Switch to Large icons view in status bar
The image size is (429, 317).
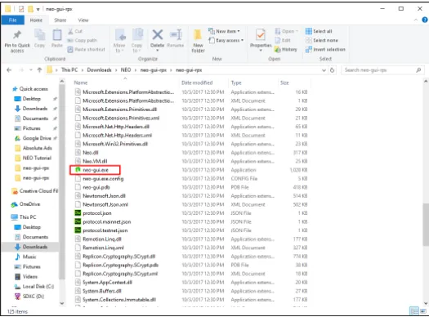[x=423, y=311]
